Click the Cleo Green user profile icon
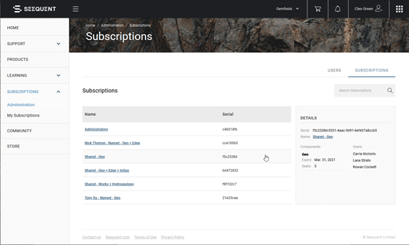The image size is (409, 245). click(378, 9)
